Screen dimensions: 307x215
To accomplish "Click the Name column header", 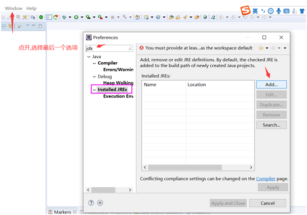I will [x=150, y=85].
